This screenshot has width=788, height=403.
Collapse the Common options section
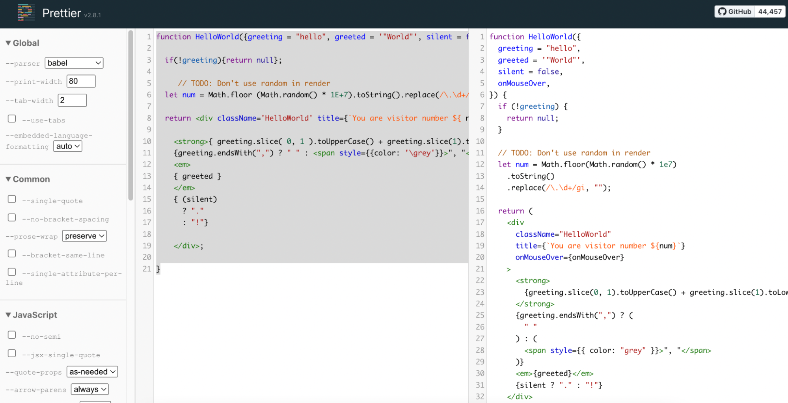coord(28,179)
